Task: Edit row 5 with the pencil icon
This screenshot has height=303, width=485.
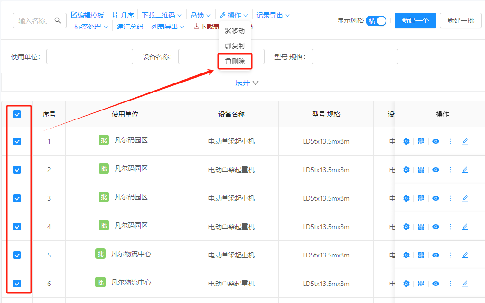Action: tap(465, 255)
